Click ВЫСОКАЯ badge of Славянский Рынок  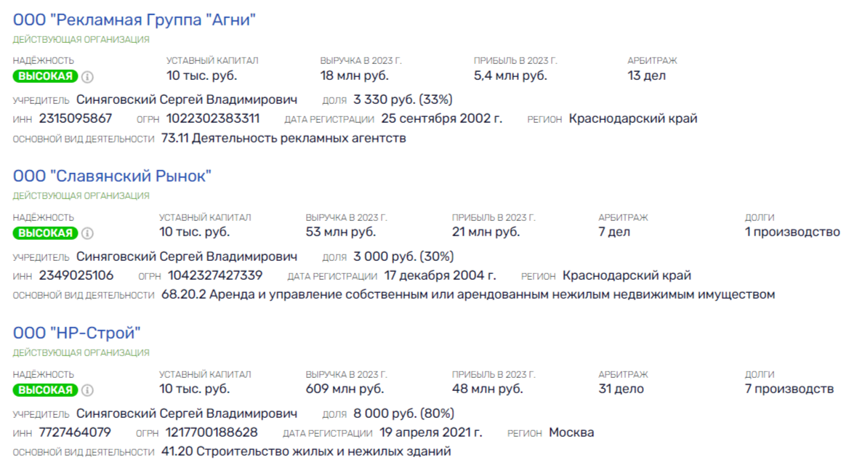[x=45, y=233]
